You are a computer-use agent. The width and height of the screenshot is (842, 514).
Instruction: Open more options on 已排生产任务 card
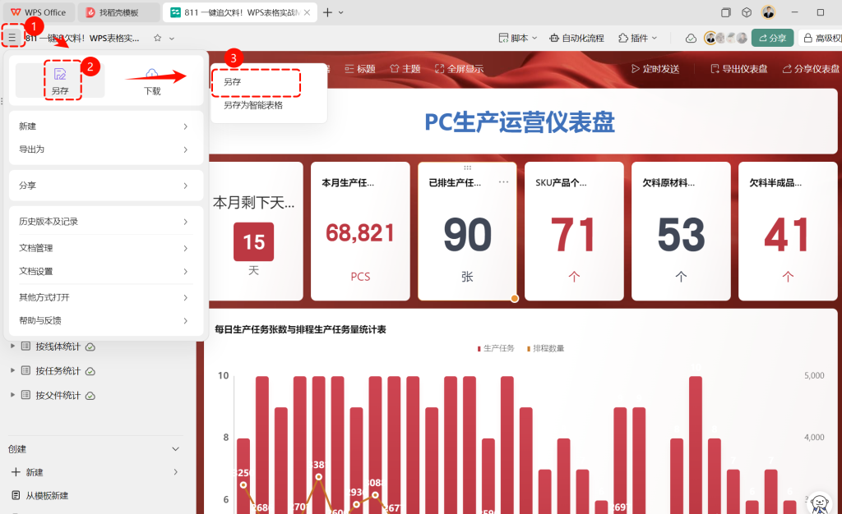click(x=503, y=182)
